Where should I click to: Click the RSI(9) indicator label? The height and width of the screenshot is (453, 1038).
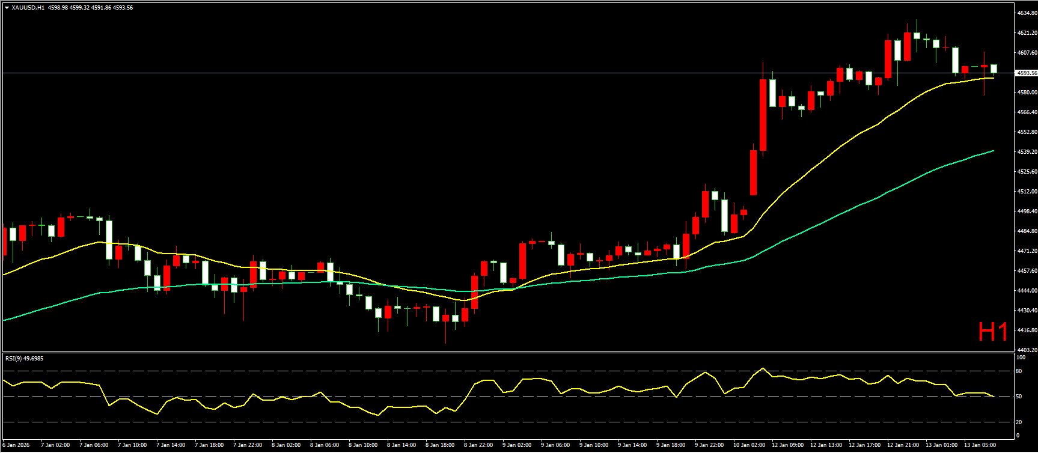tap(24, 359)
